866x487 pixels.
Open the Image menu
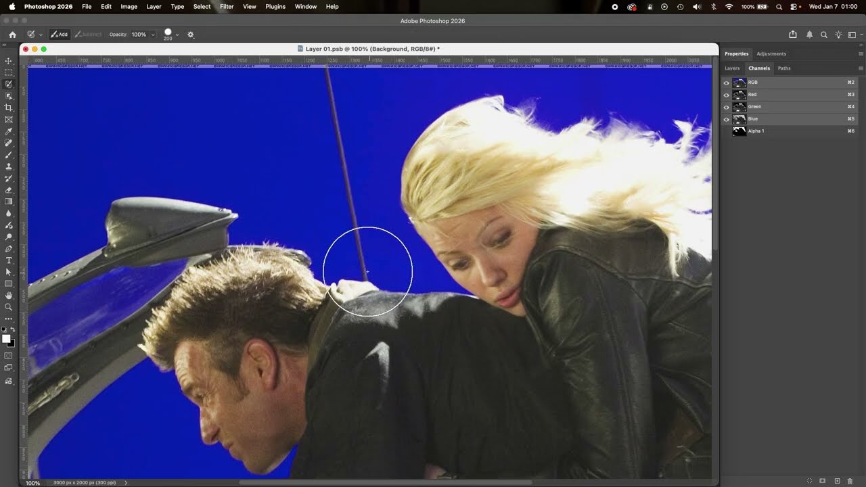(x=129, y=7)
